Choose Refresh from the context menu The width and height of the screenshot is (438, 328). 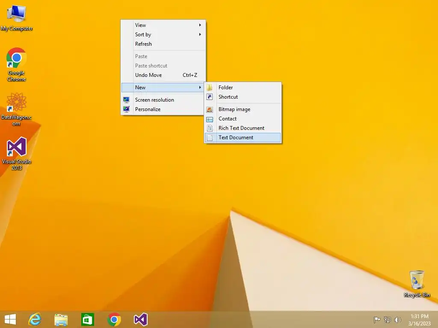click(163, 44)
